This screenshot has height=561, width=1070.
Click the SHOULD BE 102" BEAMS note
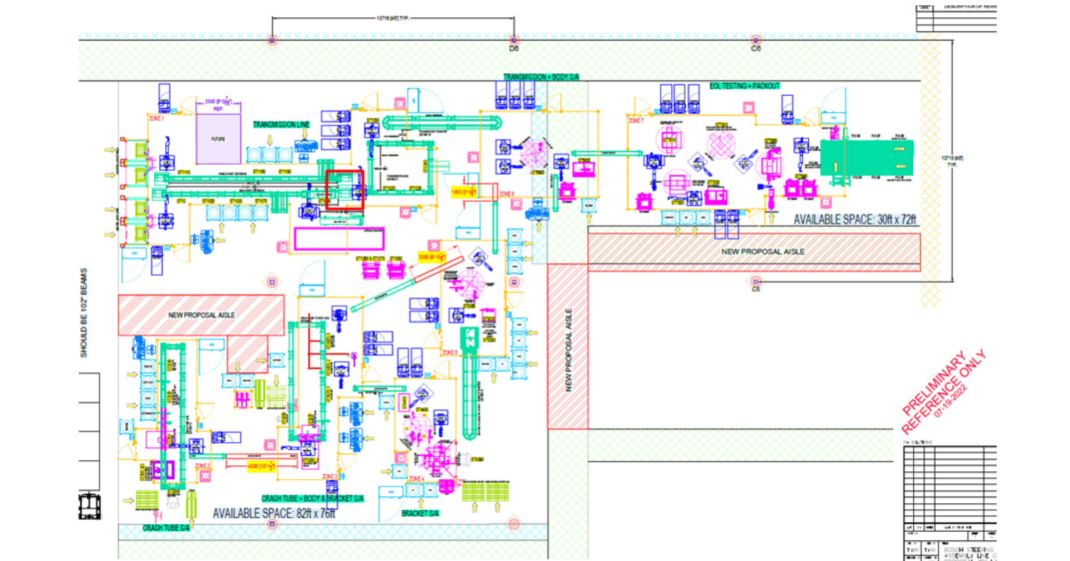point(84,313)
